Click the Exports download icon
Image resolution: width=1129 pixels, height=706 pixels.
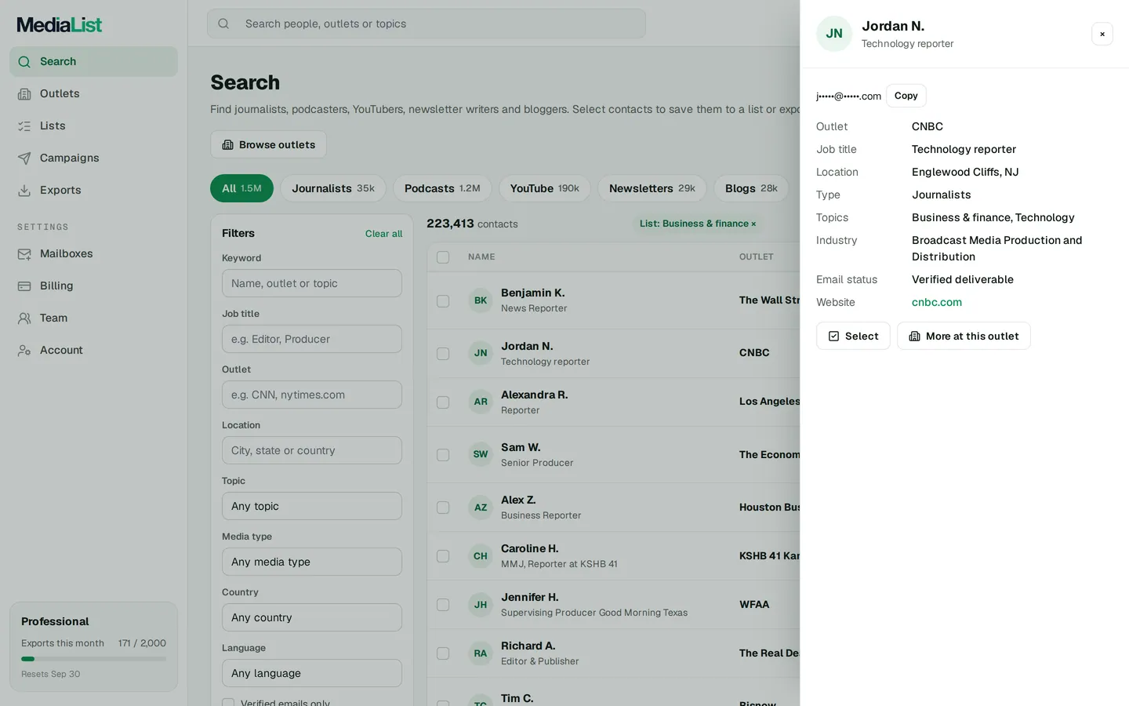pos(24,190)
